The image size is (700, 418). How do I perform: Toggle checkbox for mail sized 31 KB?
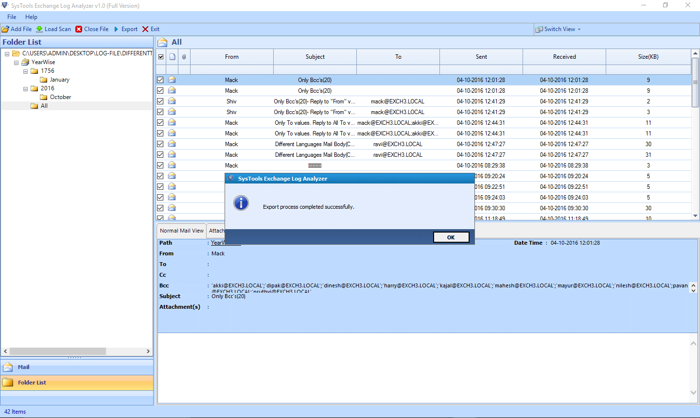point(160,155)
